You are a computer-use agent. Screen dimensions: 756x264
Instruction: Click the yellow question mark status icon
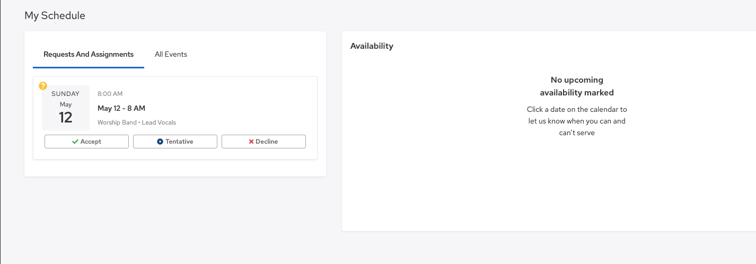43,85
